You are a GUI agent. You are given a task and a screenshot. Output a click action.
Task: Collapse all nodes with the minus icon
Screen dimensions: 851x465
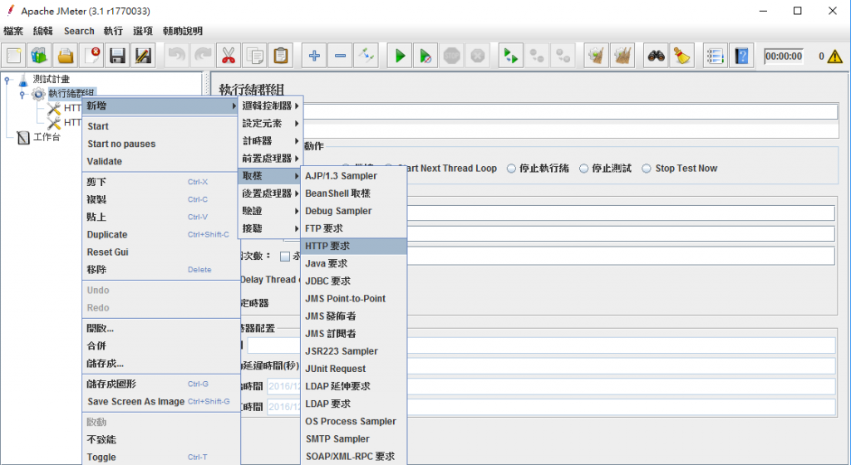tap(340, 56)
